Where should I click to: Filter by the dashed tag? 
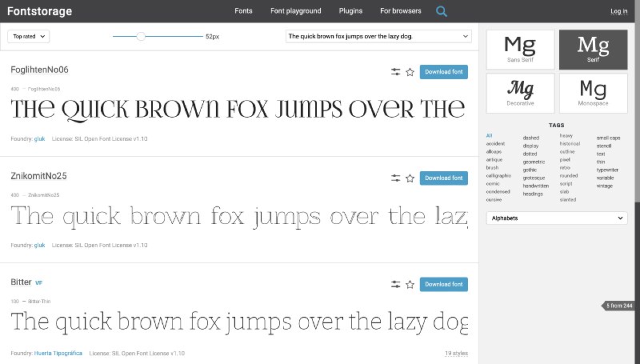coord(531,138)
